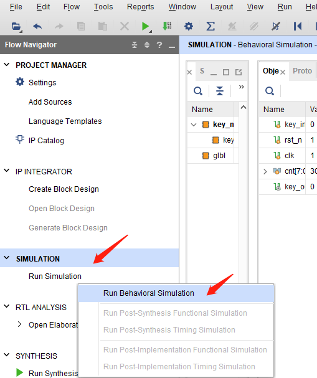Click the Objects Name column header
The image size is (317, 378).
click(x=282, y=110)
